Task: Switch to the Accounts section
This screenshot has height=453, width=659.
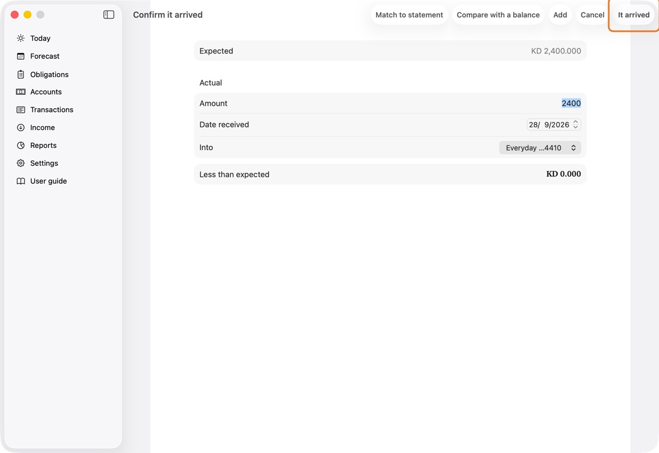Action: (x=46, y=92)
